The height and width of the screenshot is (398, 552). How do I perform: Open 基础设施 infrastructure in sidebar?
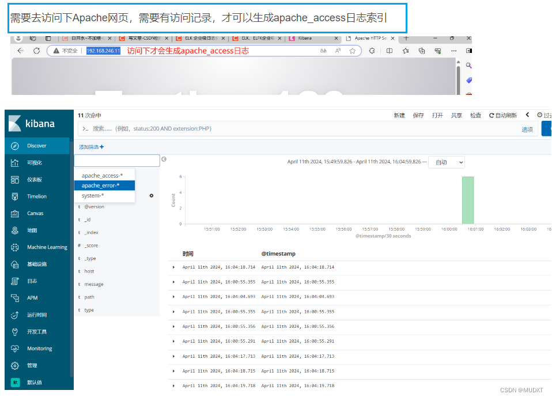(37, 264)
